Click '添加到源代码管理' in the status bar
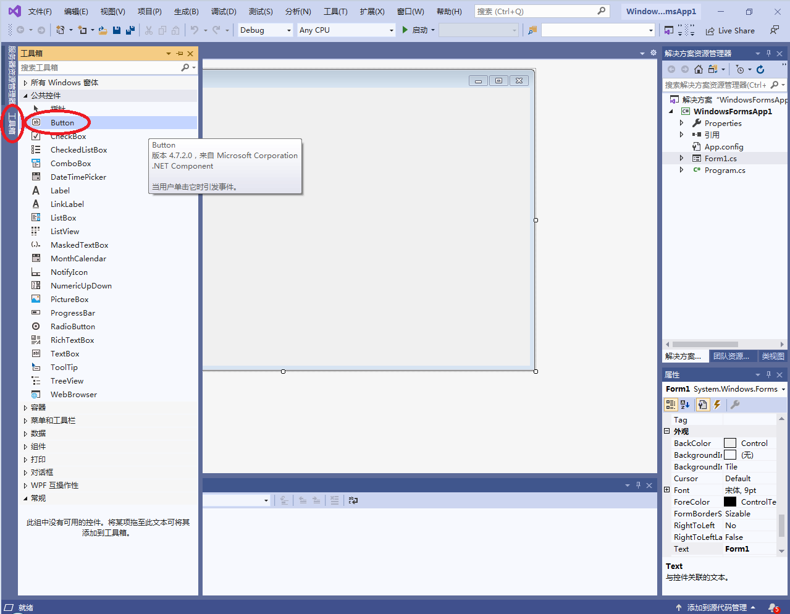Viewport: 790px width, 614px height. coord(715,608)
